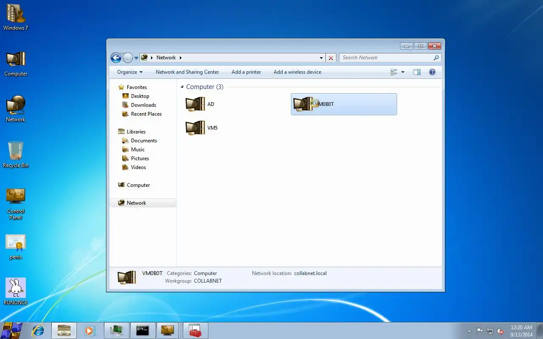Open the recent pages dropdown arrow
This screenshot has height=339, width=543.
(136, 58)
